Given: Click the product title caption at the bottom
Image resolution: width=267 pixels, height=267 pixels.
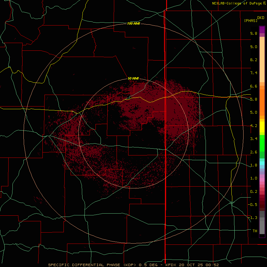Looking at the screenshot, I should [x=133, y=265].
